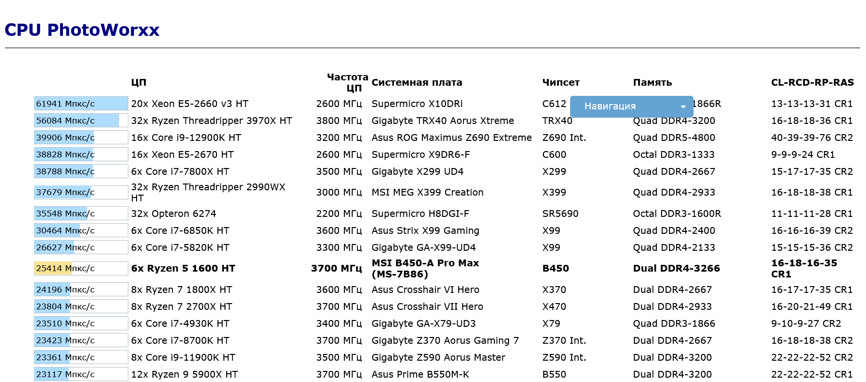Click the ЦП column header

click(139, 82)
